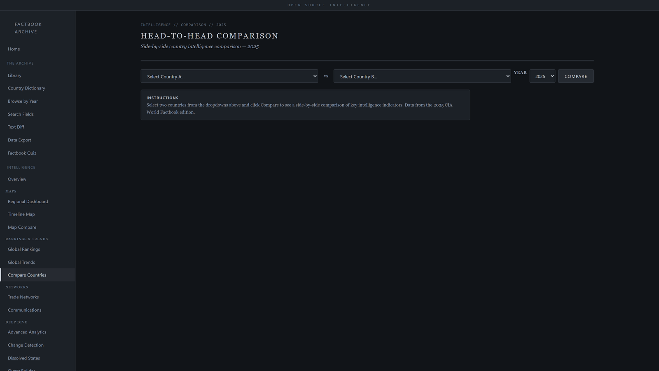Open Country Dictionary from the sidebar
The image size is (659, 371).
pos(26,88)
